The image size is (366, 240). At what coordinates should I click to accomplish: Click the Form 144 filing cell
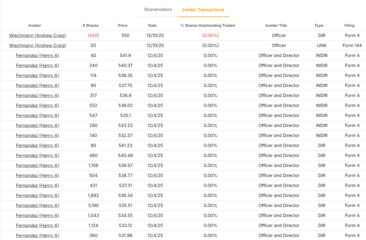352,45
